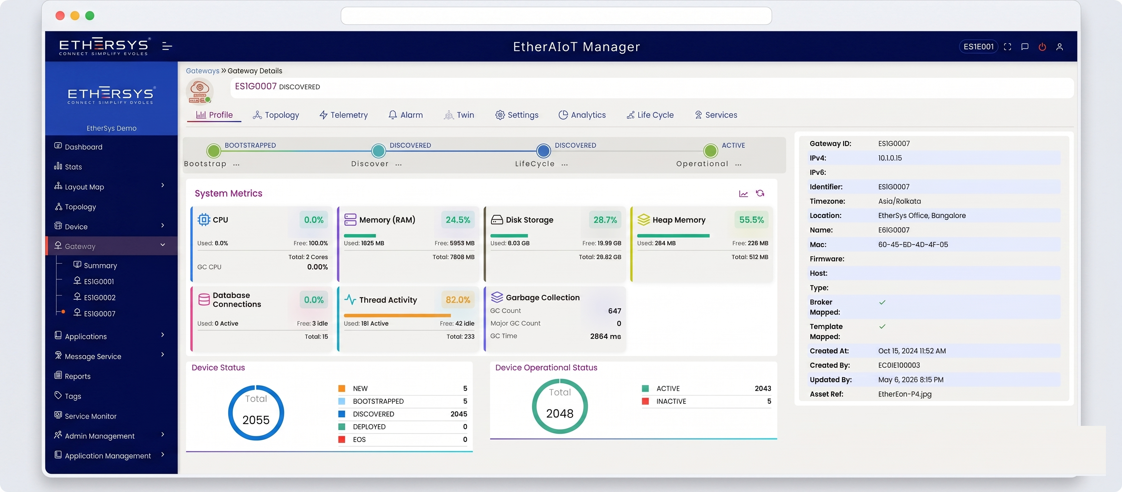The height and width of the screenshot is (492, 1122).
Task: Collapse the Gateway submenu chevron
Action: pyautogui.click(x=162, y=245)
